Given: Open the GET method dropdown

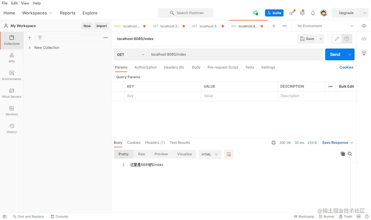Looking at the screenshot, I should tap(131, 54).
